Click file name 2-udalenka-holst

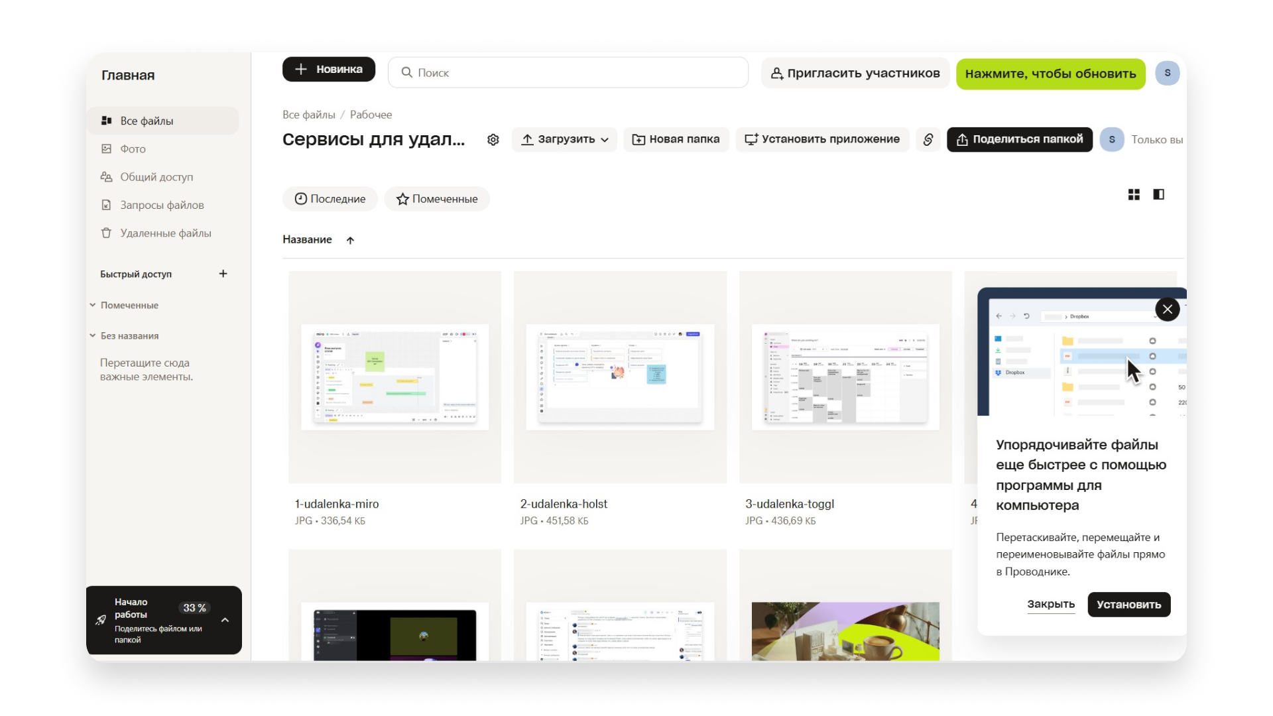[x=564, y=504]
